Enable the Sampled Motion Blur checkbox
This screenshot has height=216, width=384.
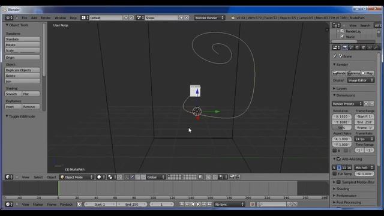point(338,182)
